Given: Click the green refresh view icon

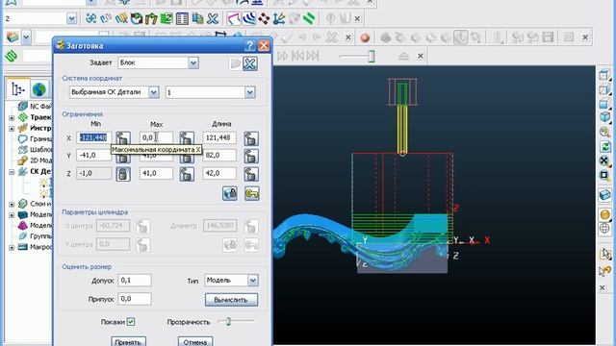Looking at the screenshot, I should point(604,147).
